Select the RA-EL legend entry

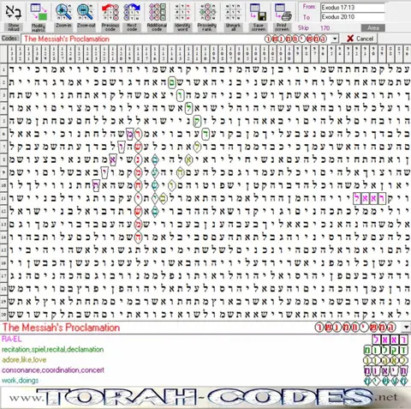[12, 339]
